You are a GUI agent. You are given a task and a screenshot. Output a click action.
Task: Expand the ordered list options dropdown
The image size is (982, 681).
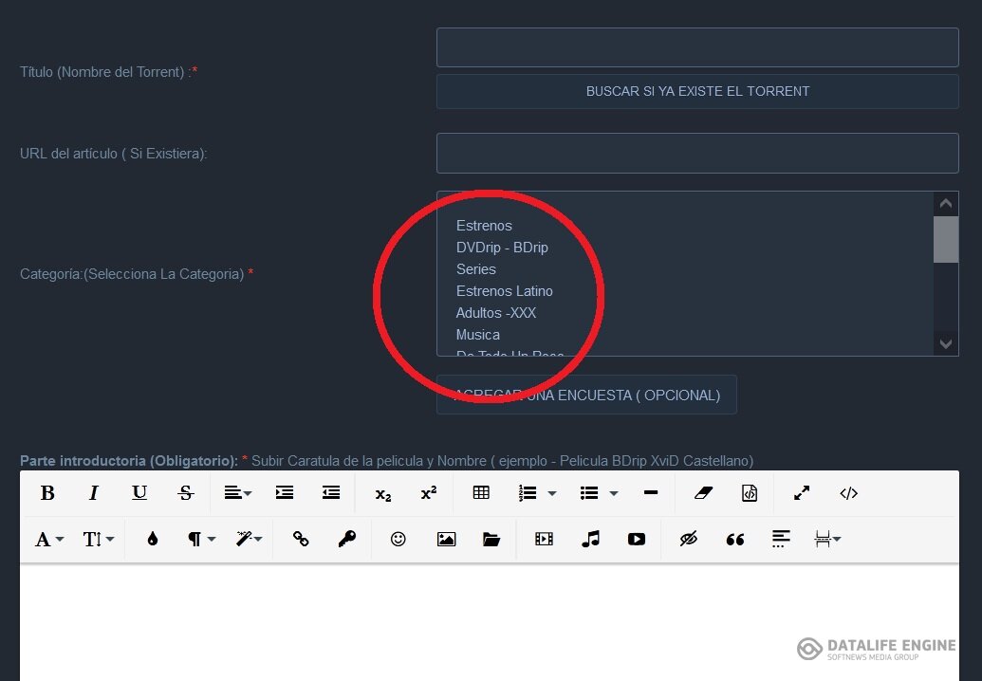click(552, 493)
